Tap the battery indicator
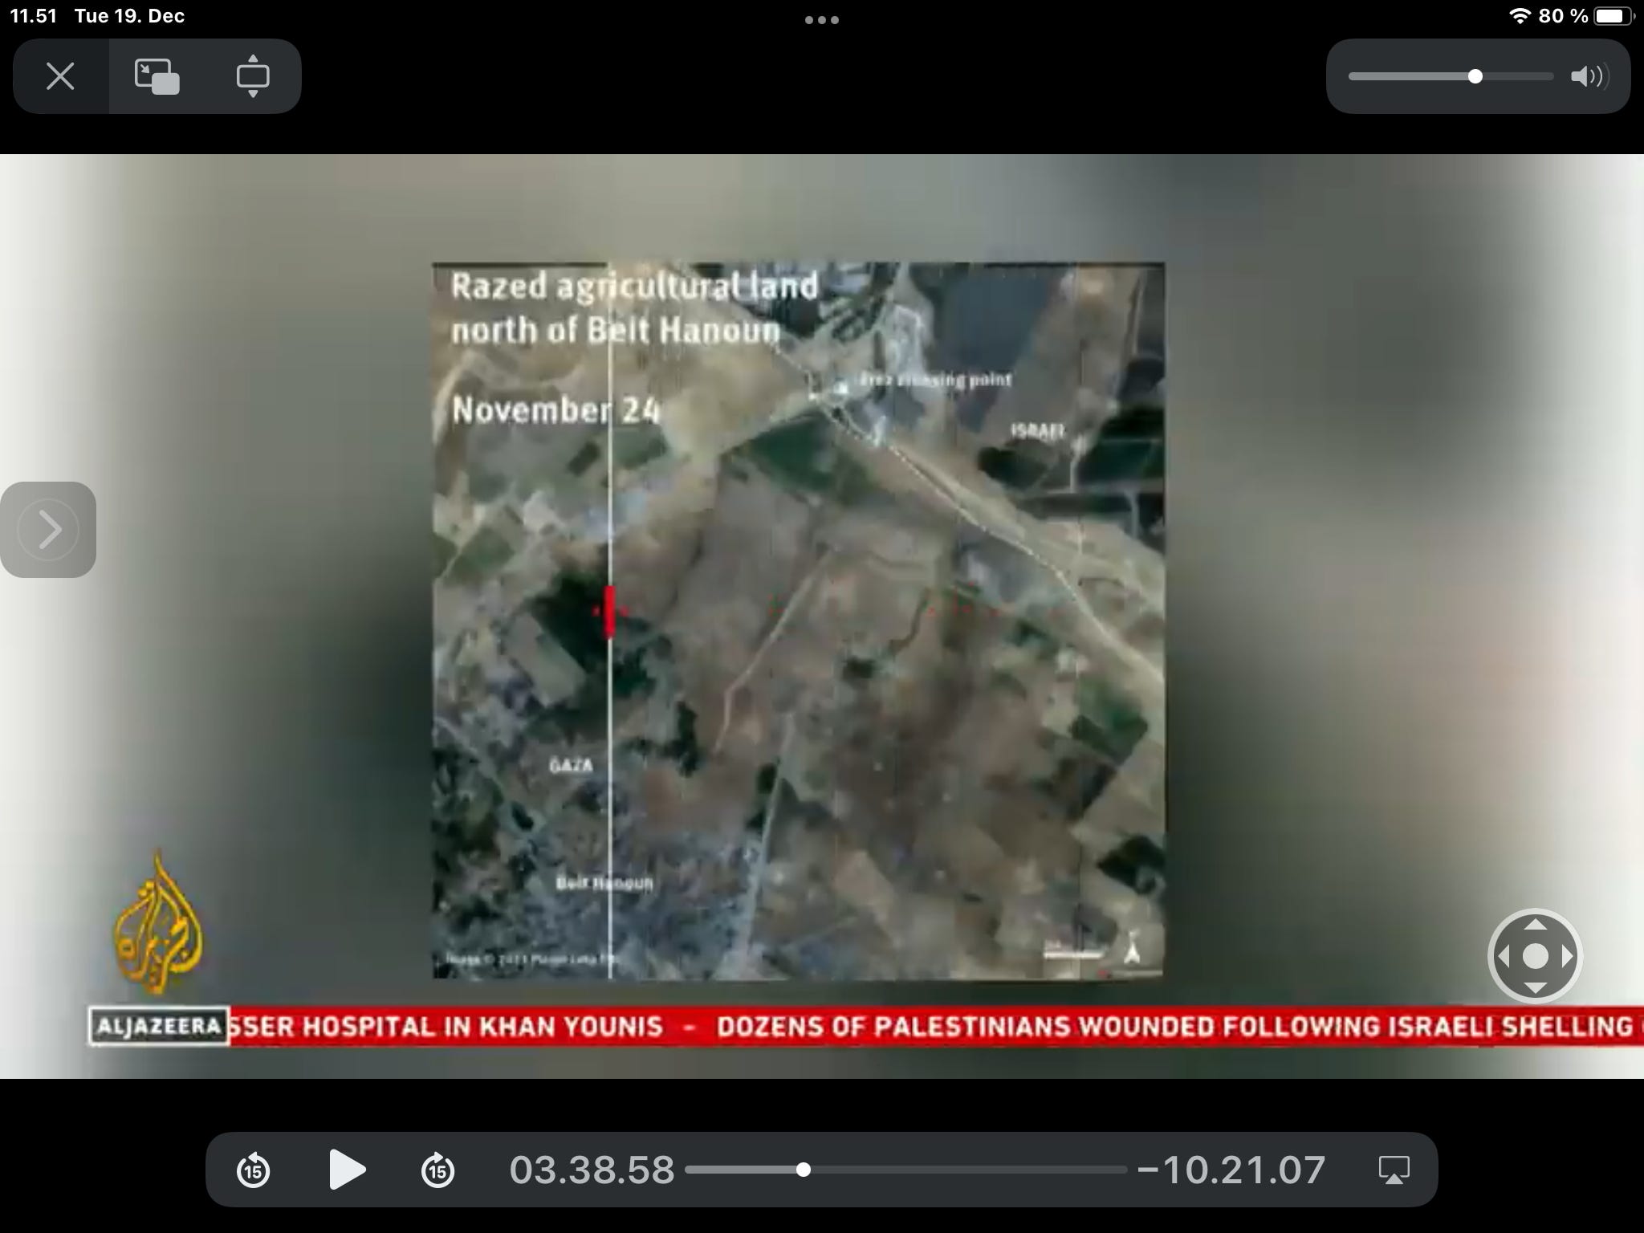This screenshot has height=1233, width=1644. pos(1613,16)
